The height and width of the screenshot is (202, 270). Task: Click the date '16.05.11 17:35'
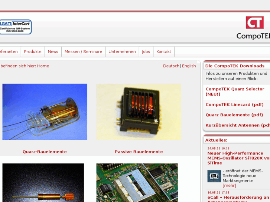(218, 192)
